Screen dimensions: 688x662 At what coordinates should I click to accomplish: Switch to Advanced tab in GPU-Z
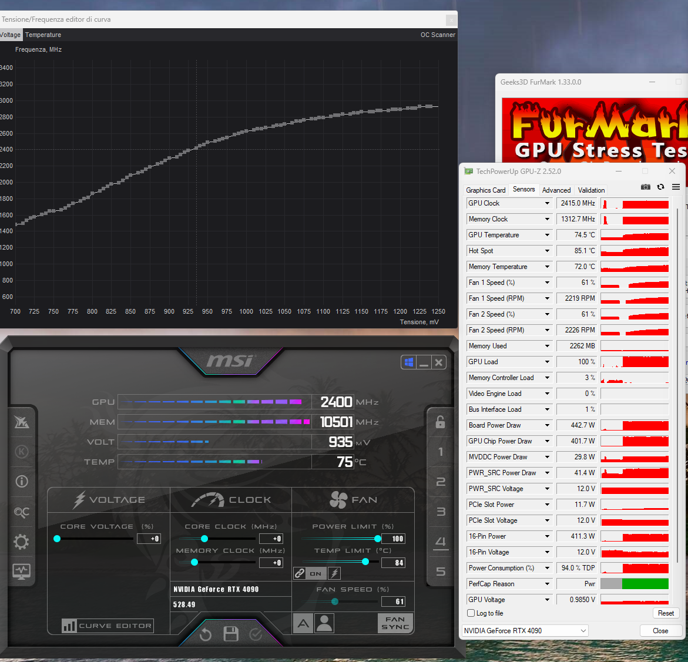pyautogui.click(x=556, y=190)
